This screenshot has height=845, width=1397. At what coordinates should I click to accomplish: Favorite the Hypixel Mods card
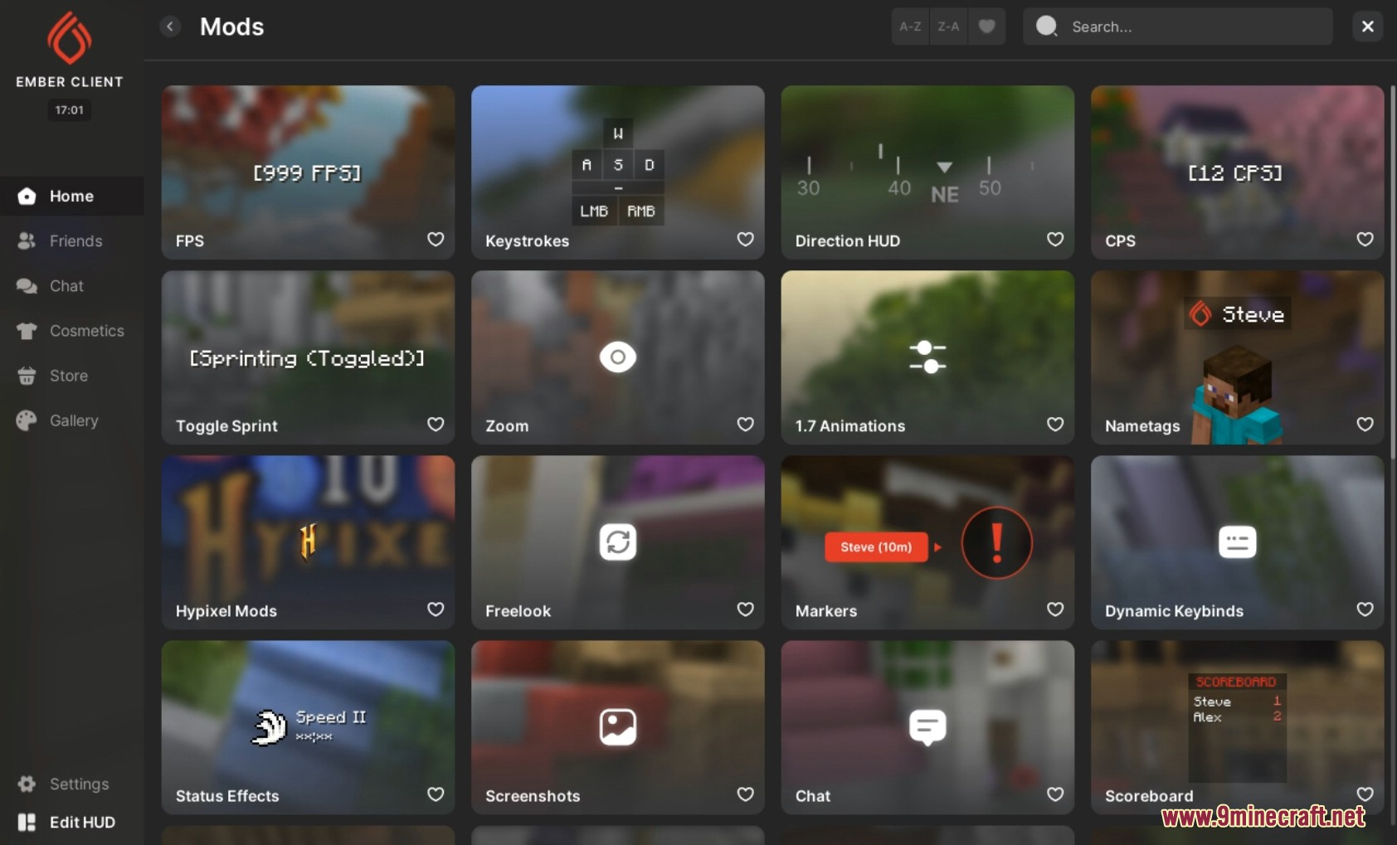436,609
